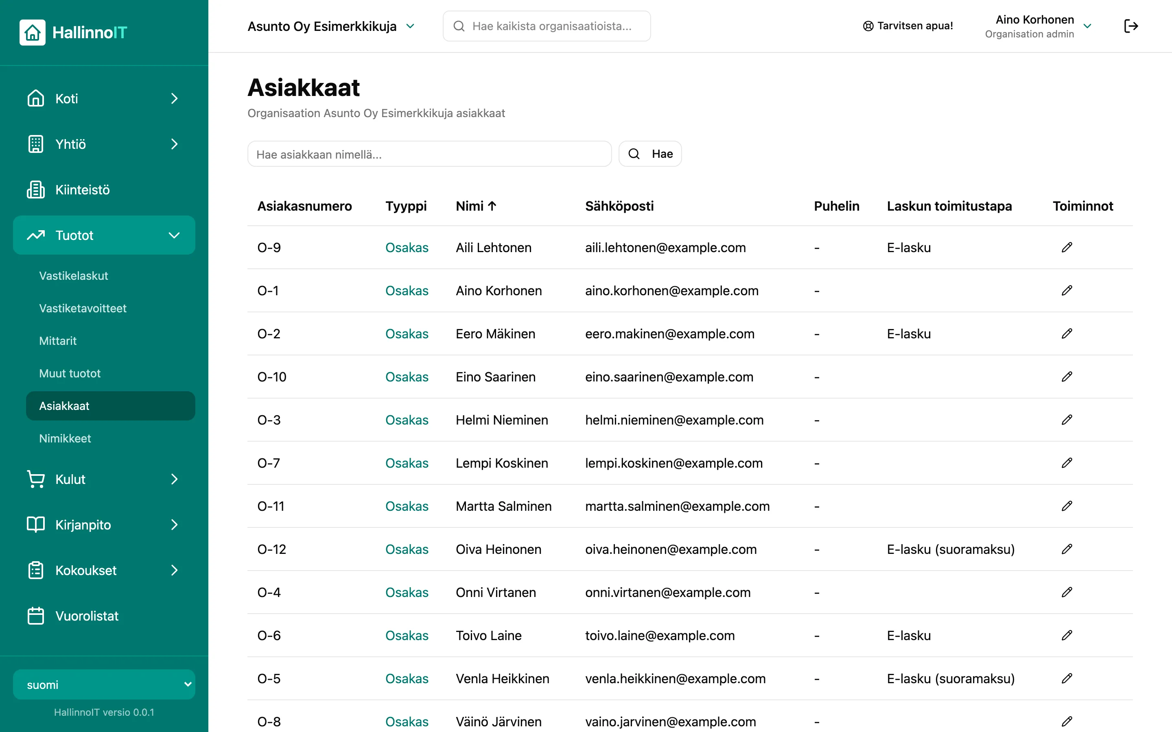Click the HallinnoIT house logo icon
Viewport: 1172px width, 732px height.
33,33
